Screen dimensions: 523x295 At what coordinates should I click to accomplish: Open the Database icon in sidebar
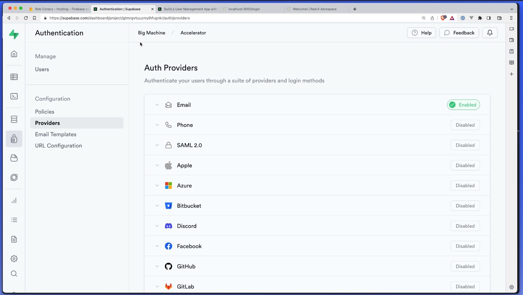pos(14,119)
